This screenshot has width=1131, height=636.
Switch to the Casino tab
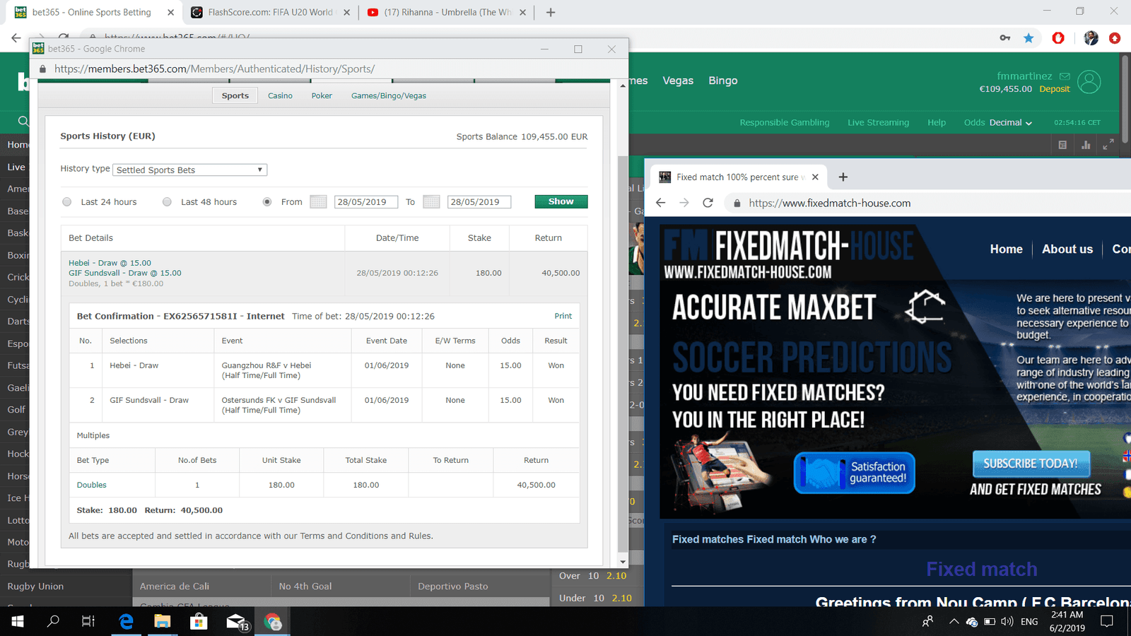(280, 96)
